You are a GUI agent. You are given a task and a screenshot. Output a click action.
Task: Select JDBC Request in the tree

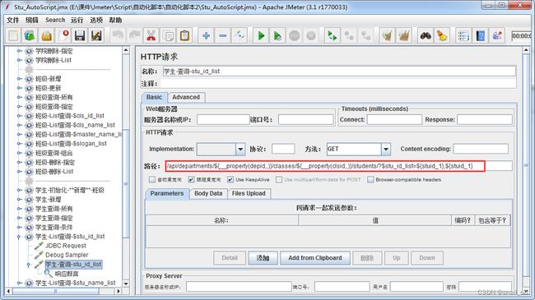pyautogui.click(x=66, y=246)
